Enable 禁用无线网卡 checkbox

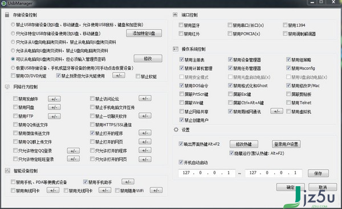[x=66, y=190]
